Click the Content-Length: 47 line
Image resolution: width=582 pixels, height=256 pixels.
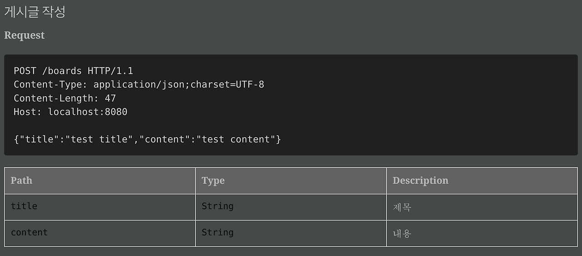pyautogui.click(x=65, y=98)
